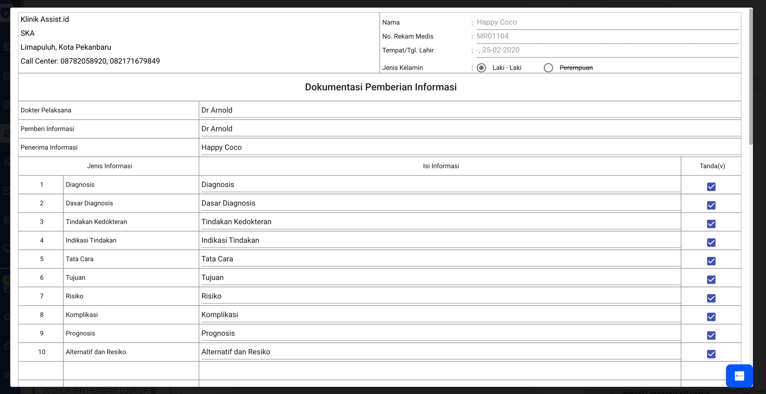This screenshot has height=394, width=766.
Task: Uncheck the Tujuan row checkbox
Action: pyautogui.click(x=711, y=280)
